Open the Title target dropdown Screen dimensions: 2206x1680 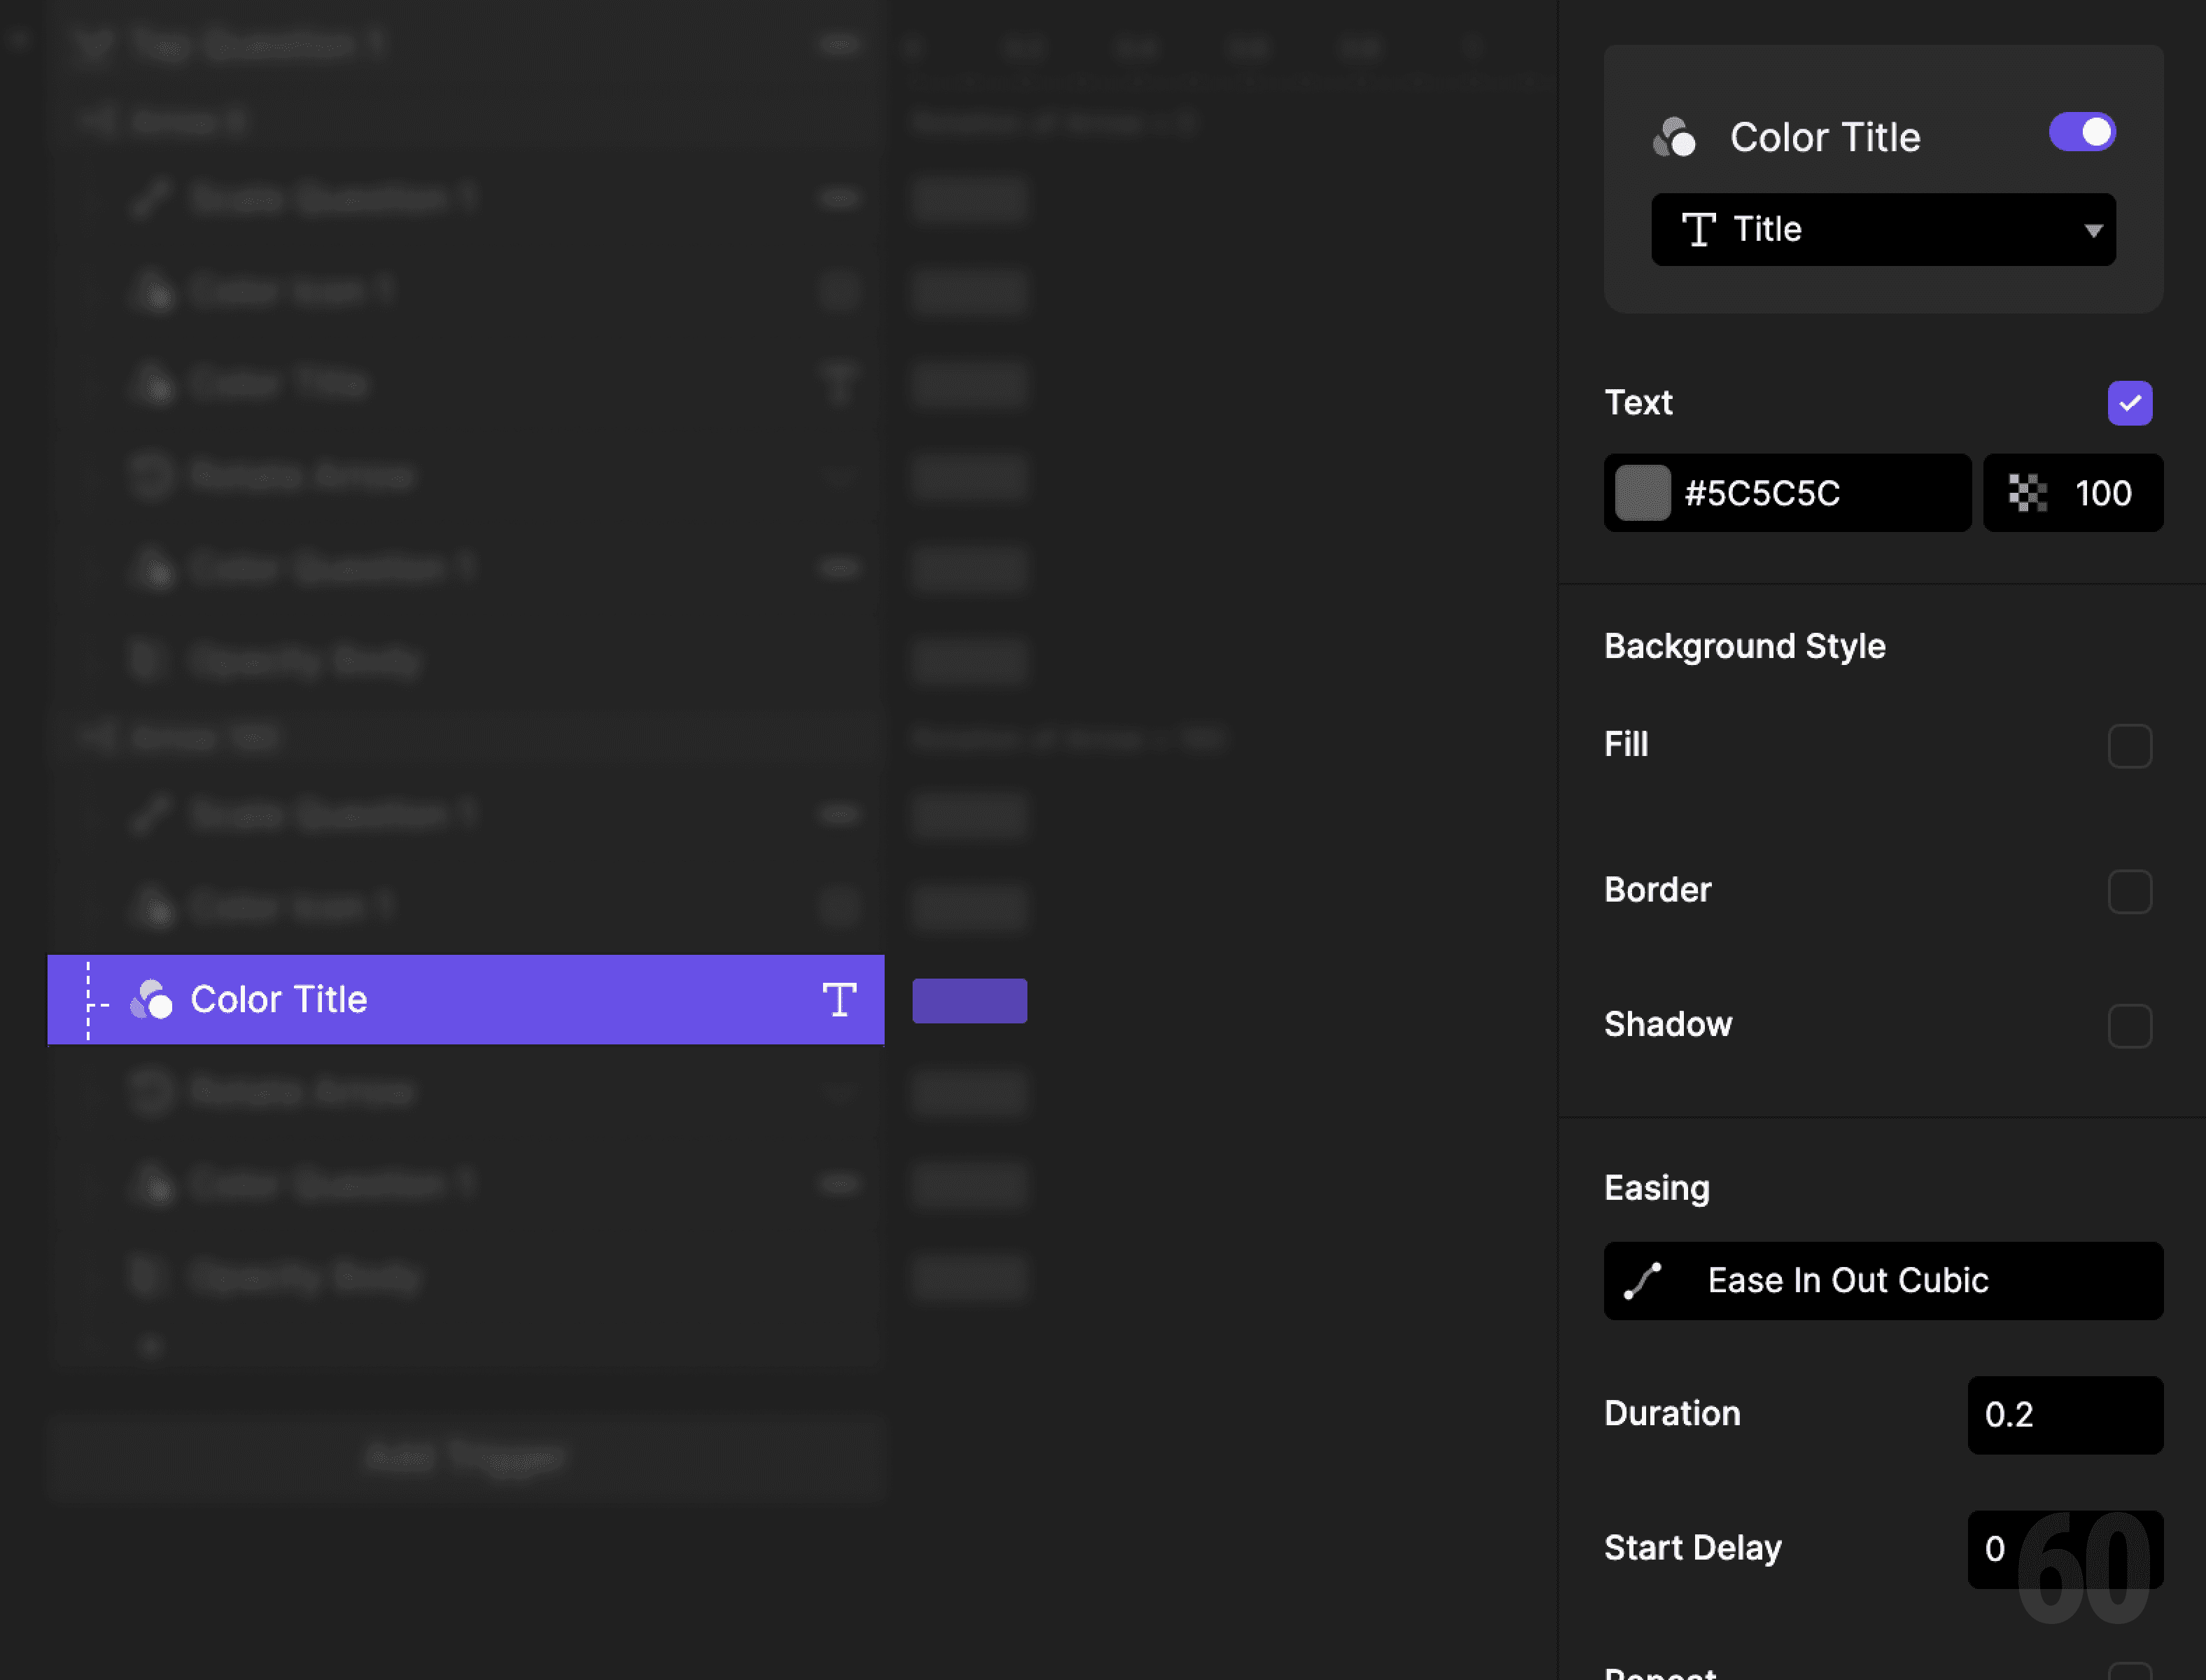coord(1883,229)
